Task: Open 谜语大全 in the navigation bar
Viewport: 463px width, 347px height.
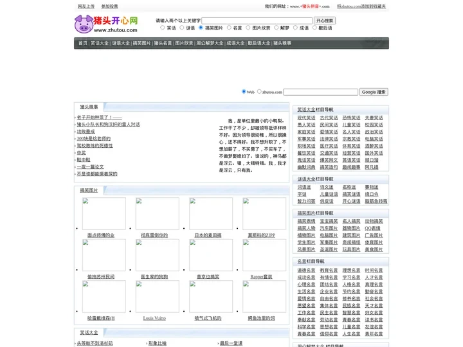Action: pyautogui.click(x=121, y=43)
